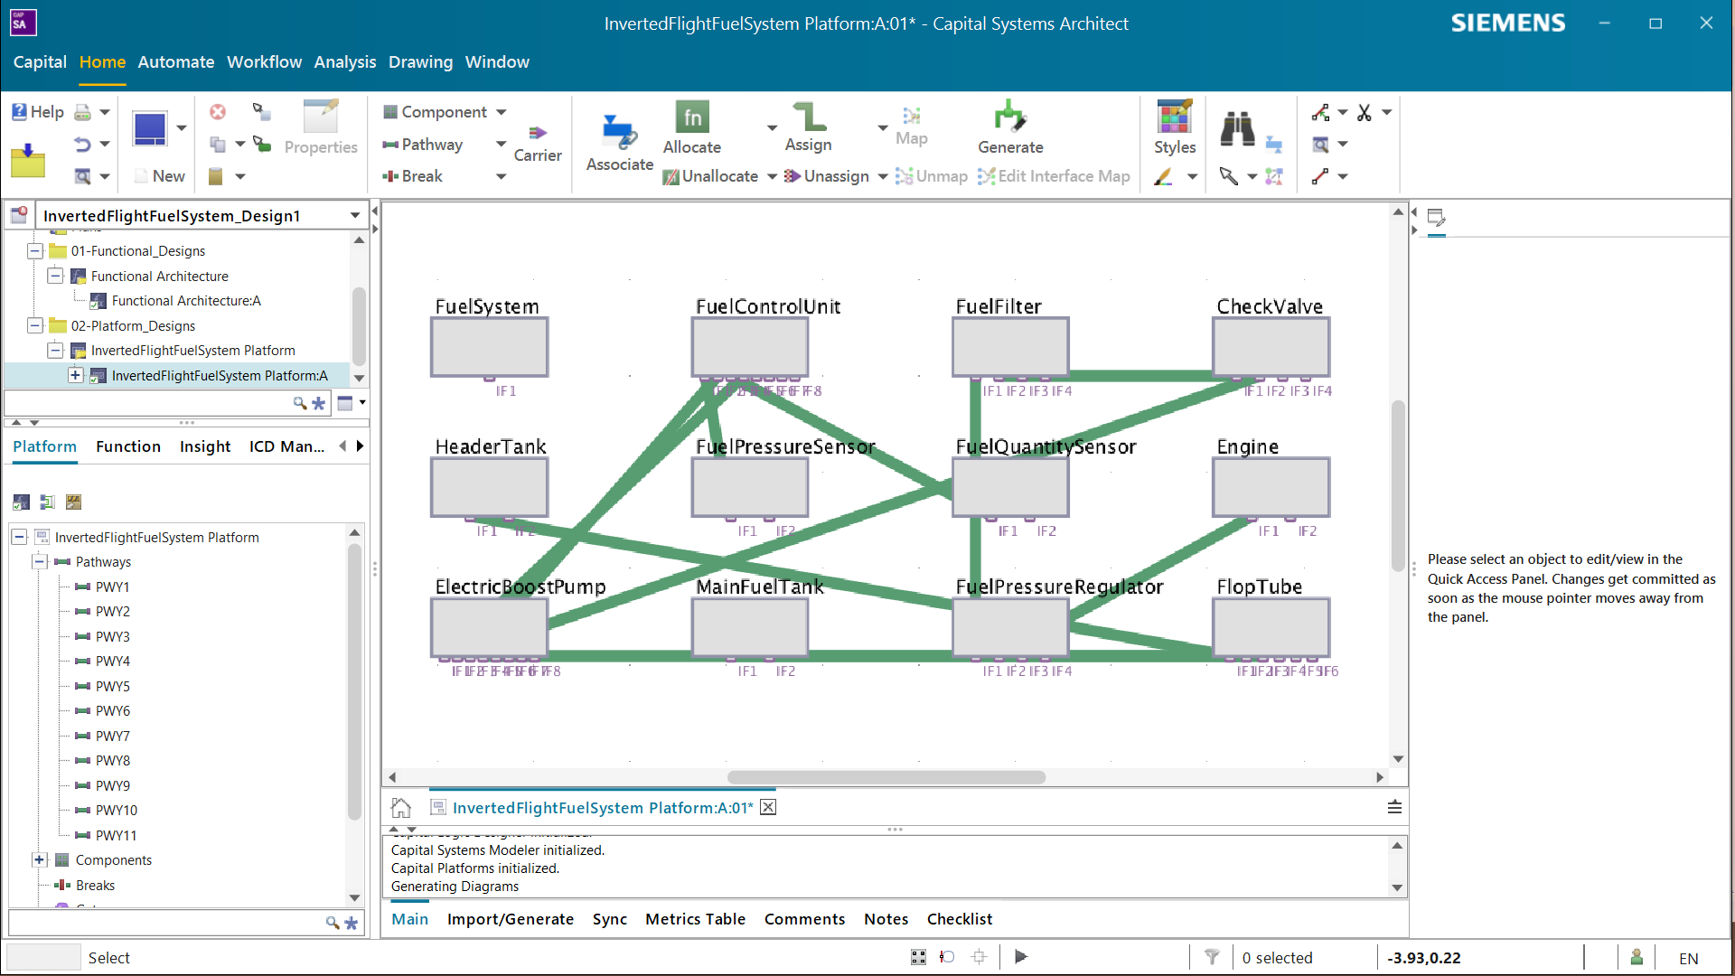1735x976 pixels.
Task: Select the HeaderTank component box
Action: coord(489,487)
